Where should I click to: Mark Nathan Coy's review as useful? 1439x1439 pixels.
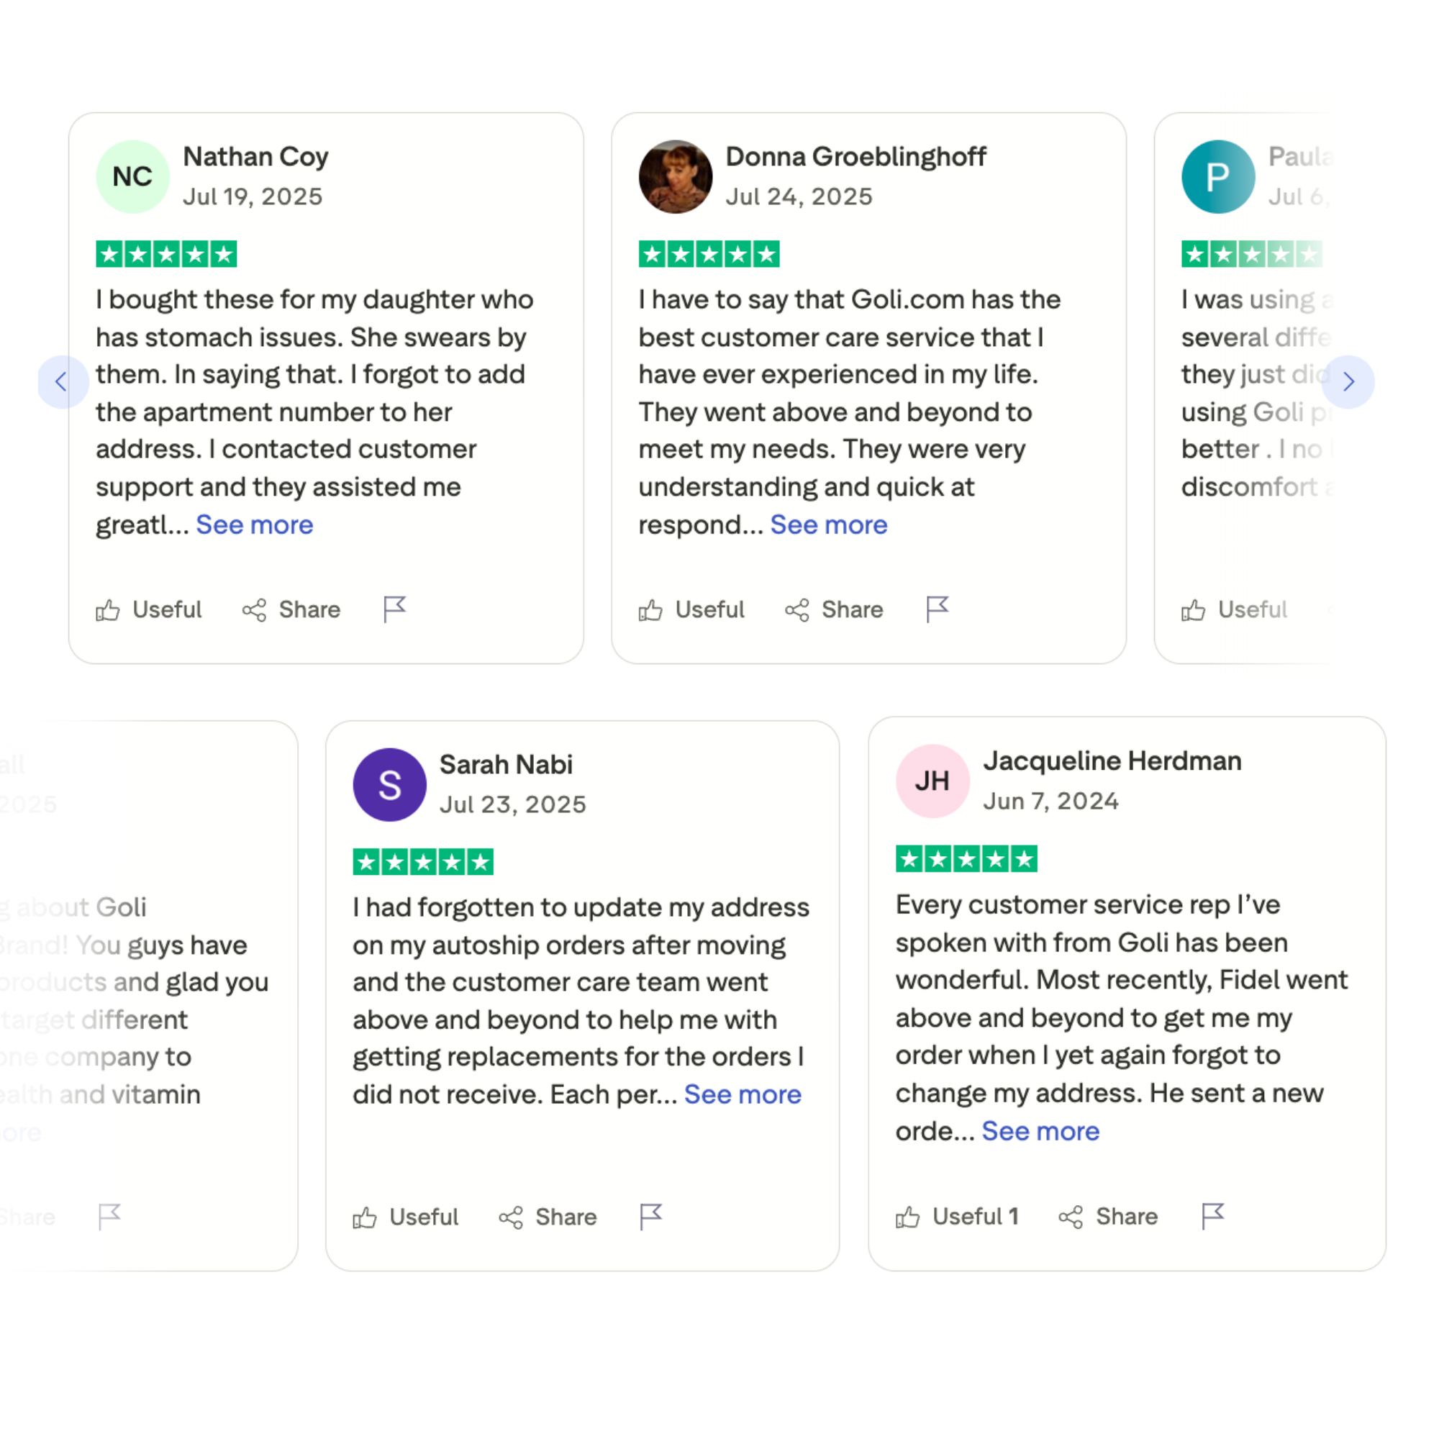point(149,610)
